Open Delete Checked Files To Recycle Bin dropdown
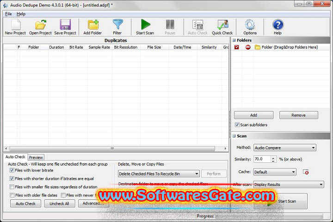The width and height of the screenshot is (333, 222). tap(159, 173)
